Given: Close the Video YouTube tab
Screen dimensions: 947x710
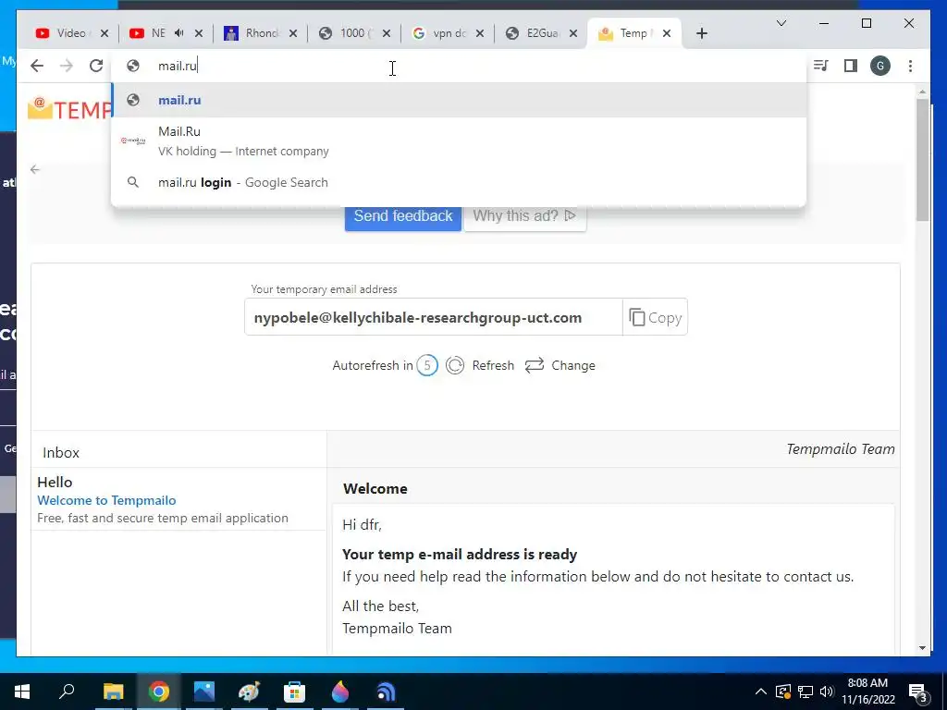Looking at the screenshot, I should (x=104, y=33).
